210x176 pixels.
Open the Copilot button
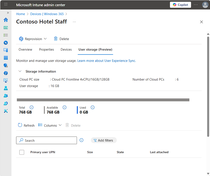point(180,4)
